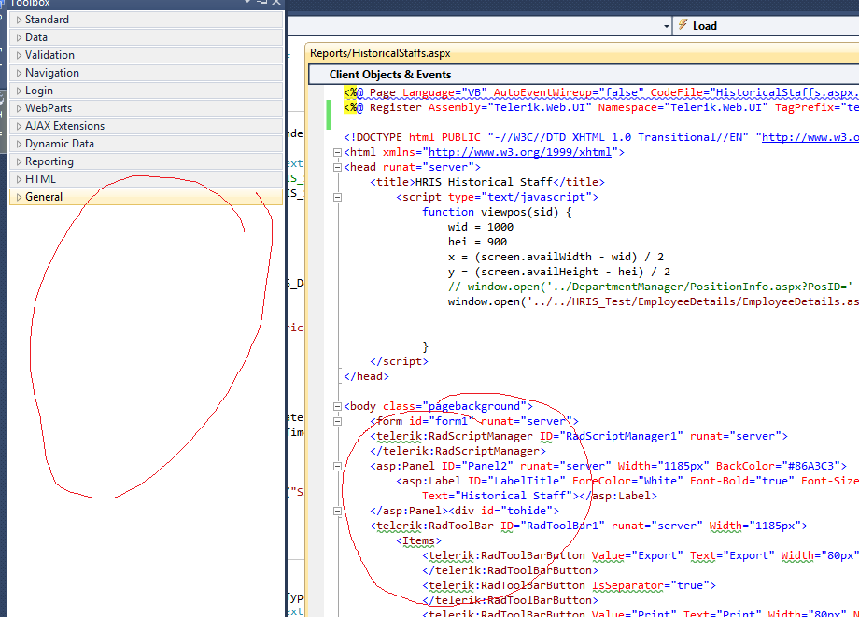Click the asp:Label LabelTitle line

(627, 481)
